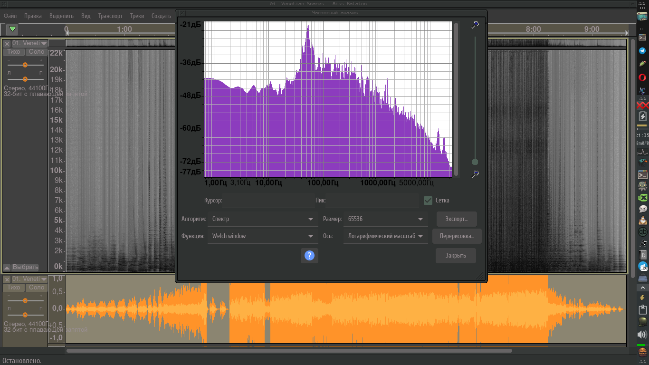Click Выбрать button on spectrogram track

(26, 267)
